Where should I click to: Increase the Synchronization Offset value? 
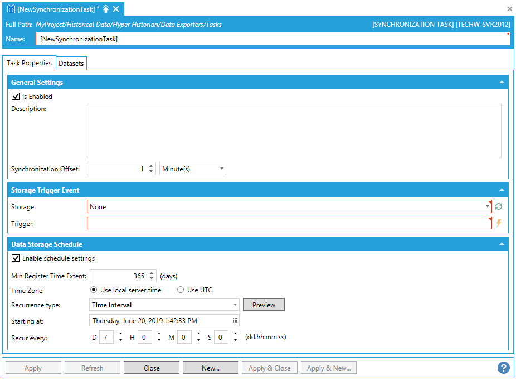[151, 166]
